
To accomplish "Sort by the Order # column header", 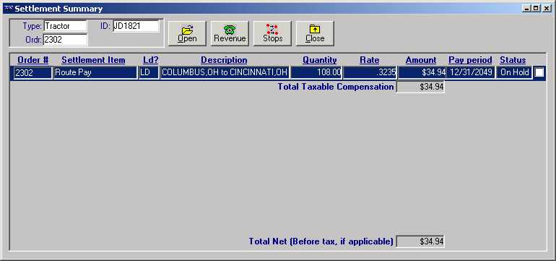I will 33,60.
